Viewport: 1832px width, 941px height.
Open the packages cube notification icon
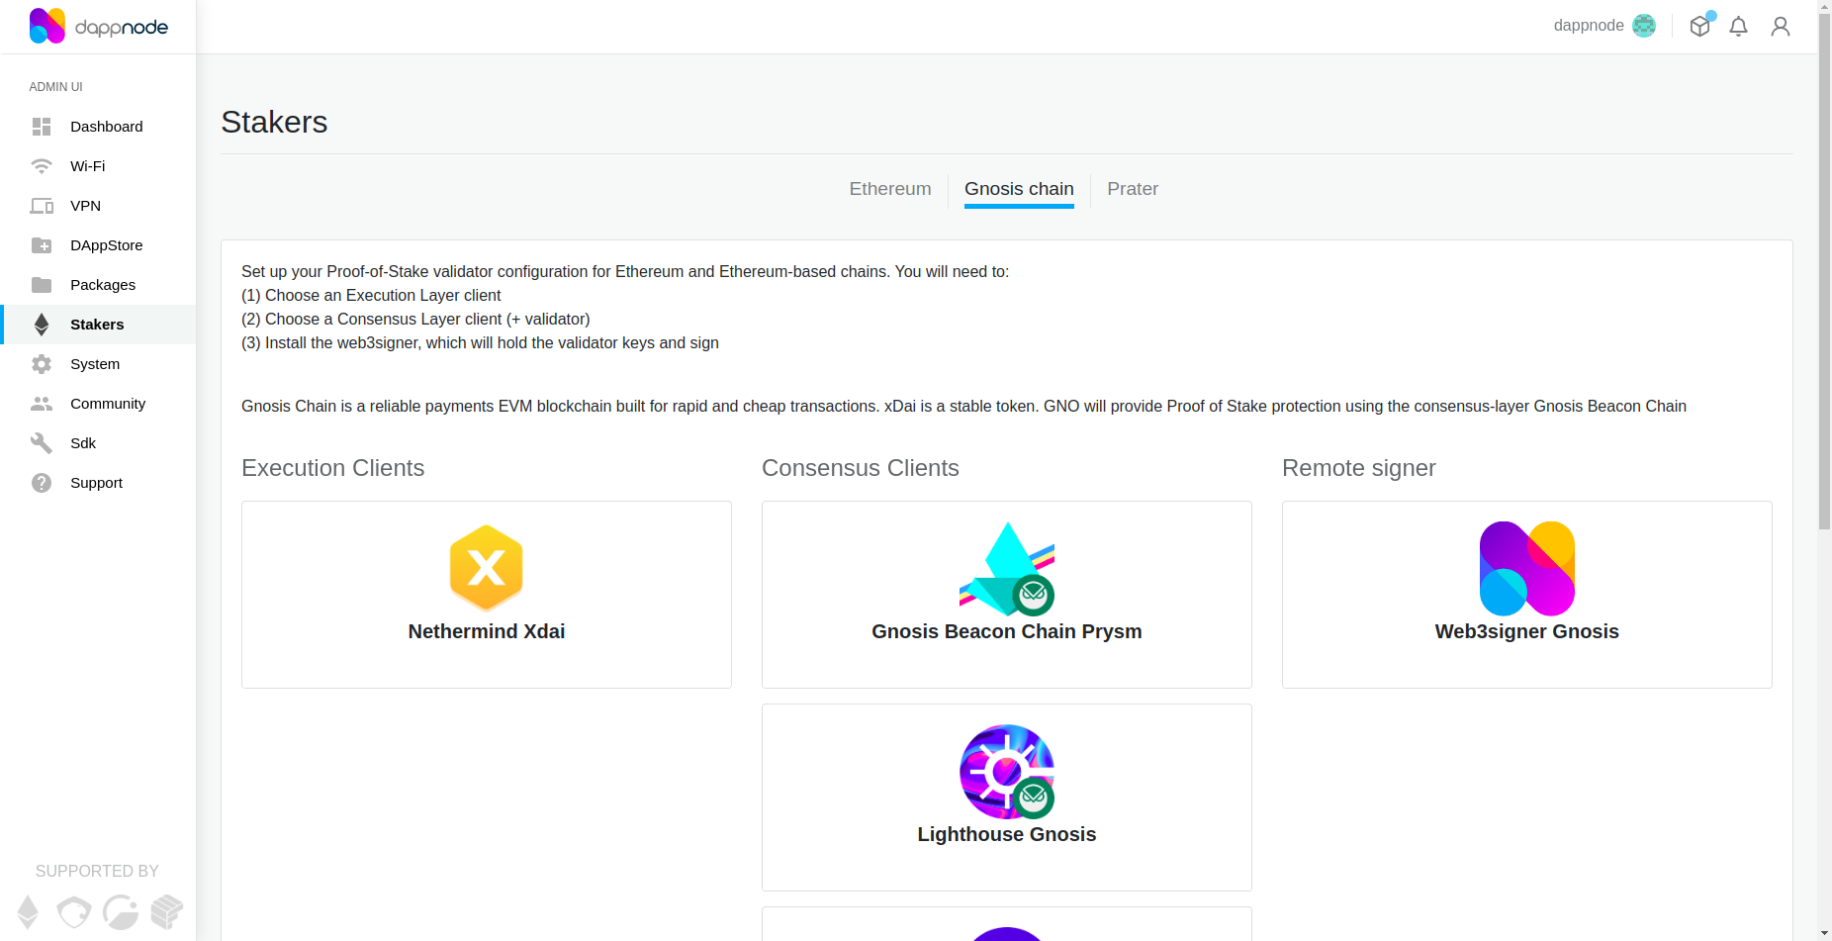tap(1701, 25)
